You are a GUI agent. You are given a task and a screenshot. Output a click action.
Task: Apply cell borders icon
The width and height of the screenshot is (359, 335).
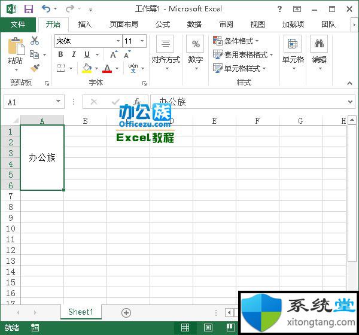tap(60, 68)
